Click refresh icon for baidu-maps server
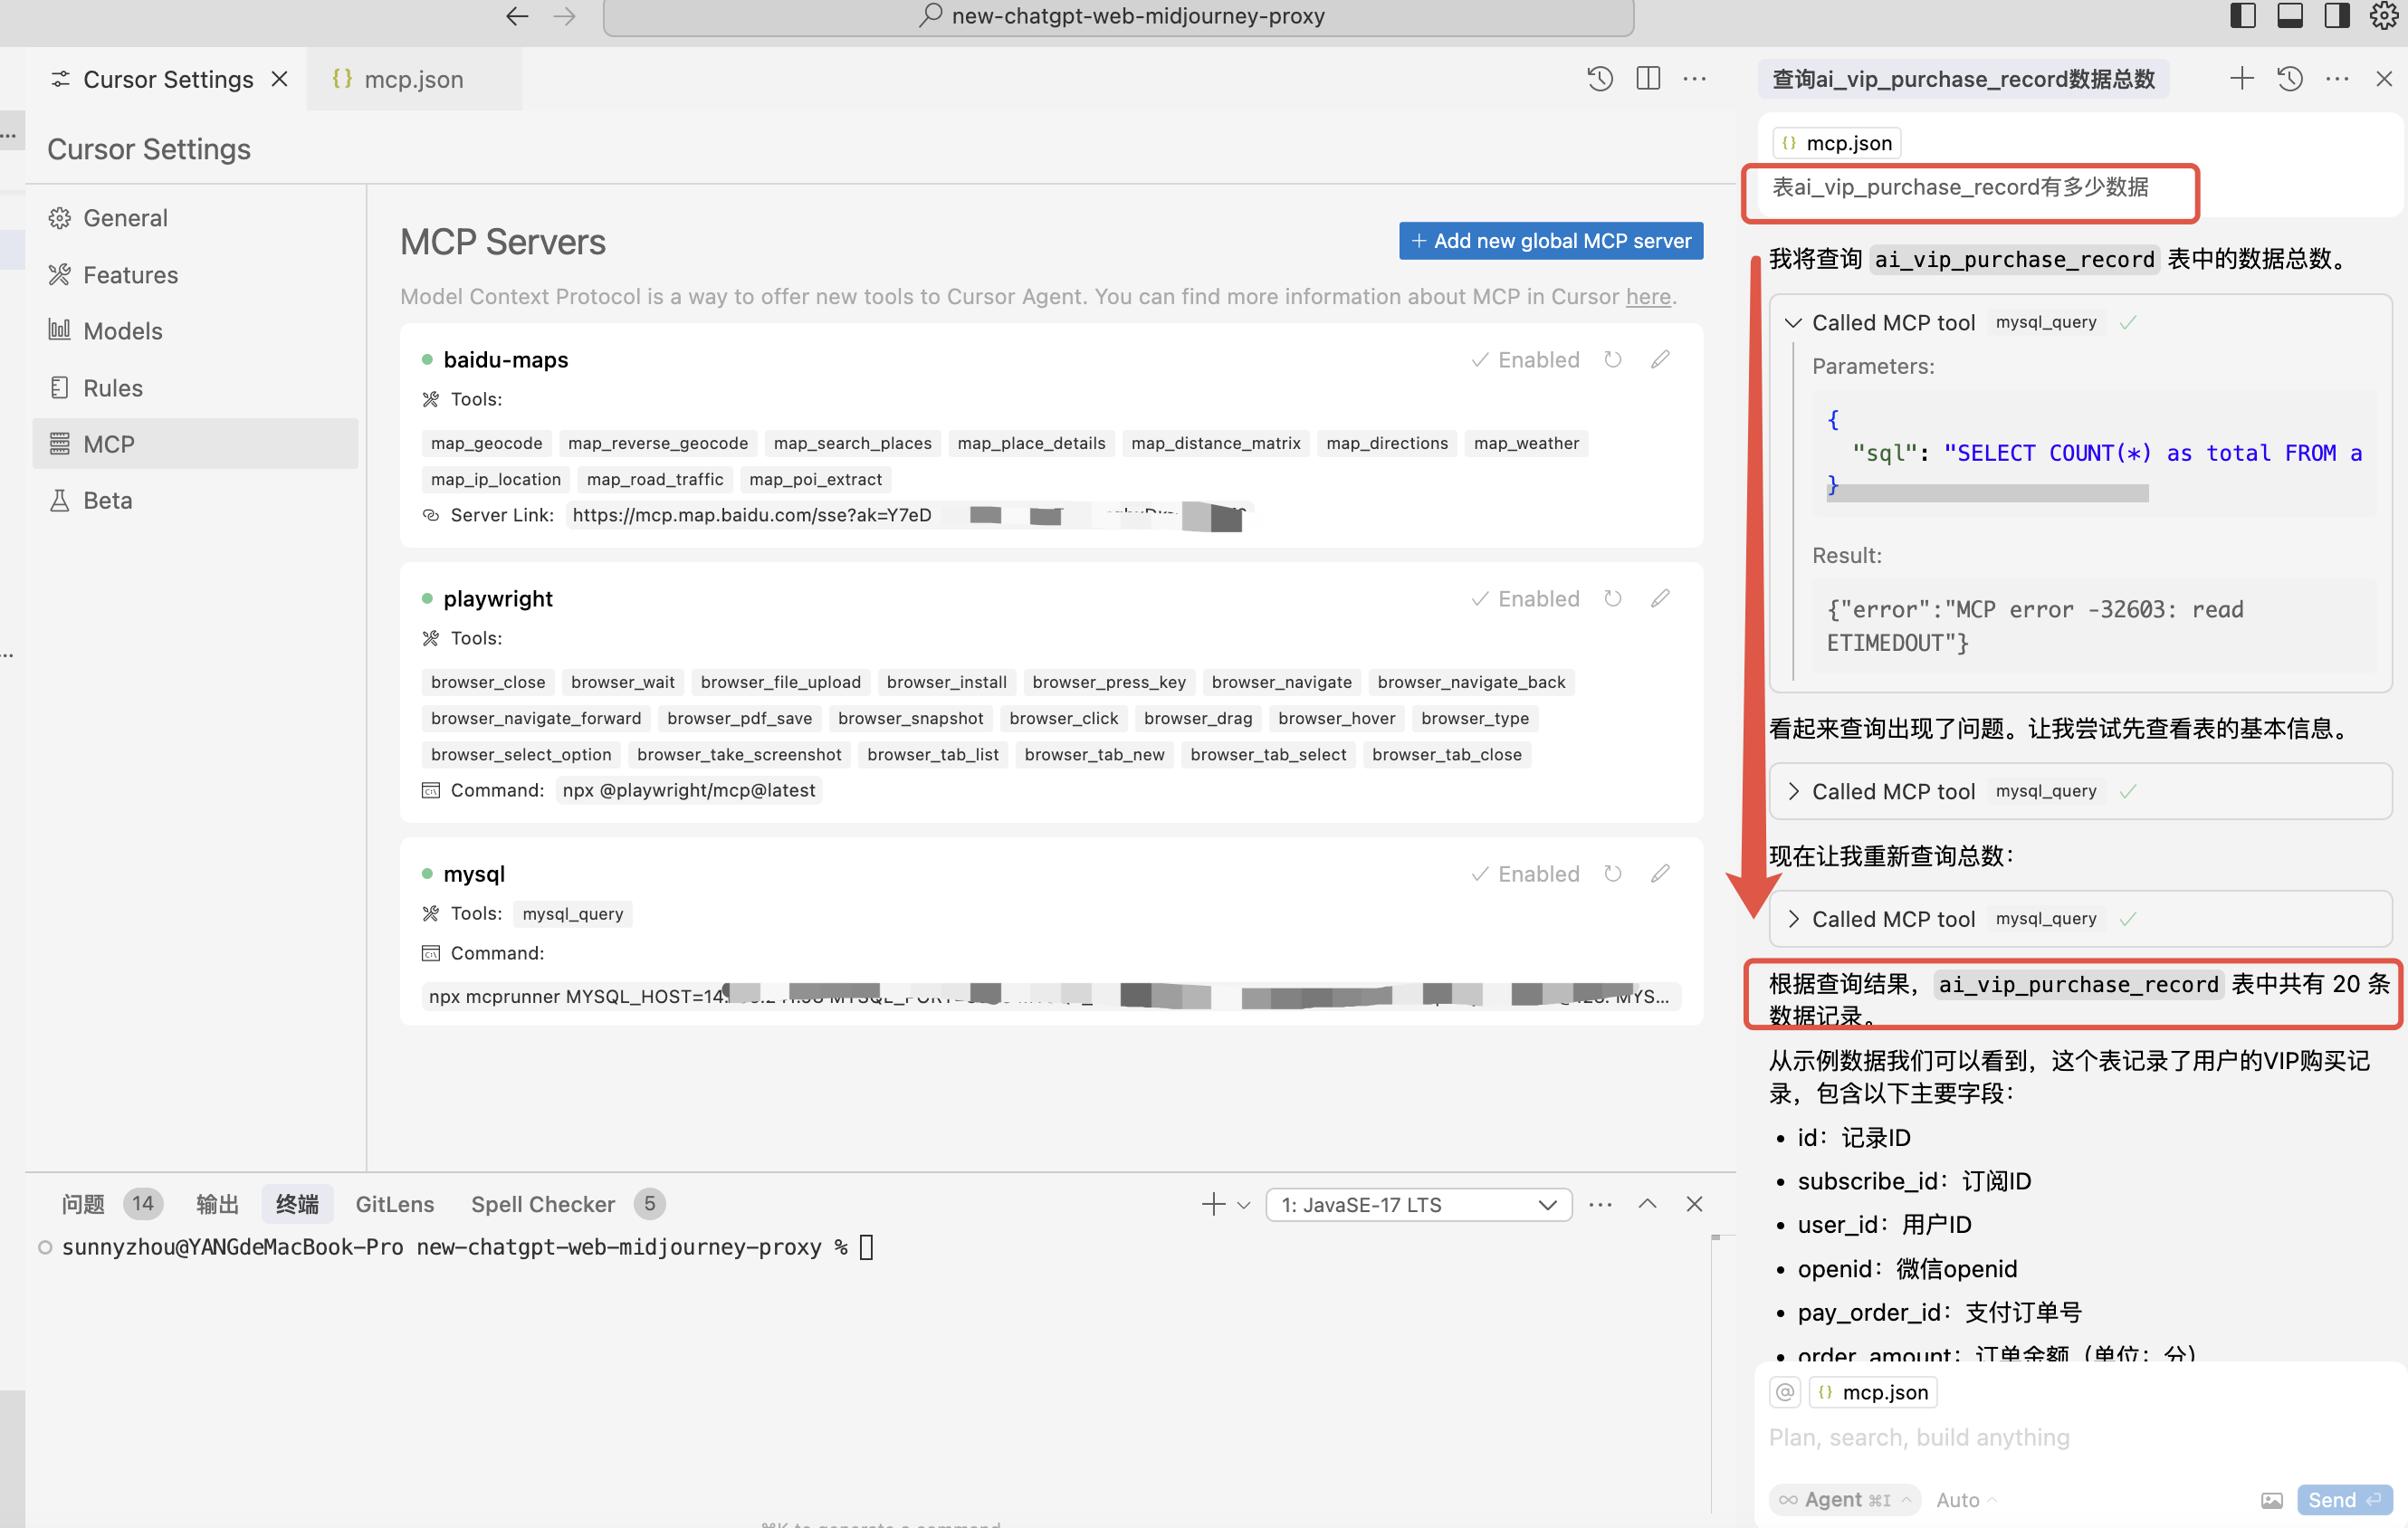2408x1528 pixels. [1612, 359]
